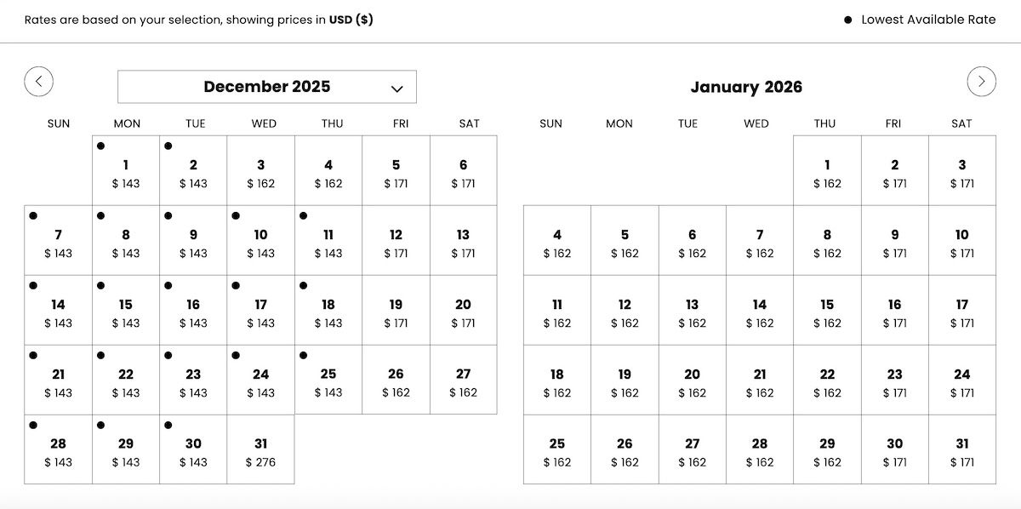The image size is (1021, 509).
Task: Pick December 25 at $143
Action: [328, 380]
